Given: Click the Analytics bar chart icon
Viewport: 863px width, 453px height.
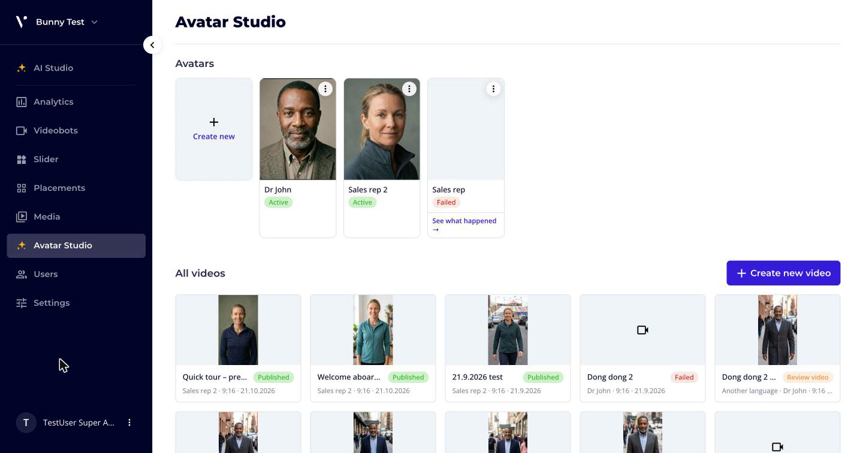Looking at the screenshot, I should (22, 102).
